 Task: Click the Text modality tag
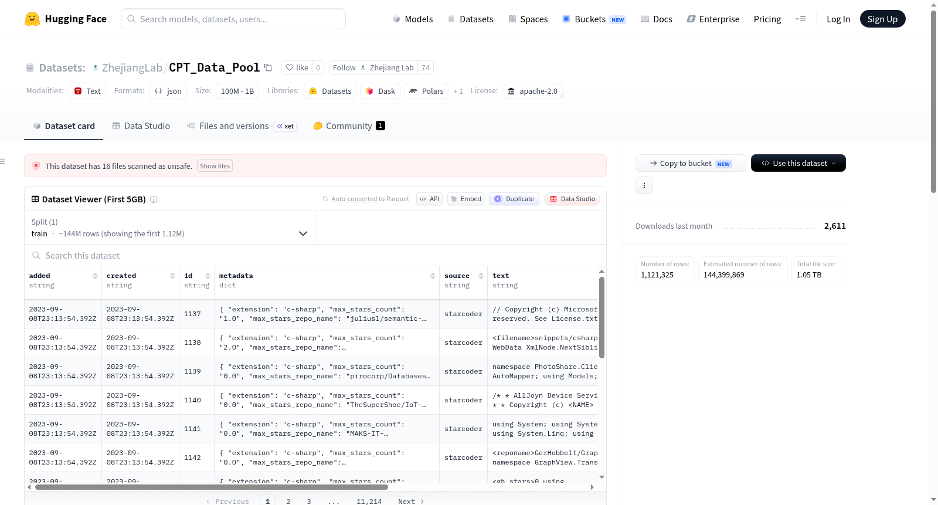87,91
